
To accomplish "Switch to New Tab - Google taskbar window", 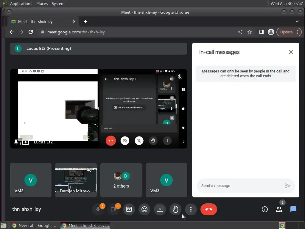I will pos(34,225).
